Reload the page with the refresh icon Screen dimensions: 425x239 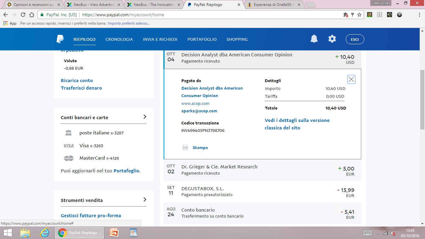[x=23, y=15]
